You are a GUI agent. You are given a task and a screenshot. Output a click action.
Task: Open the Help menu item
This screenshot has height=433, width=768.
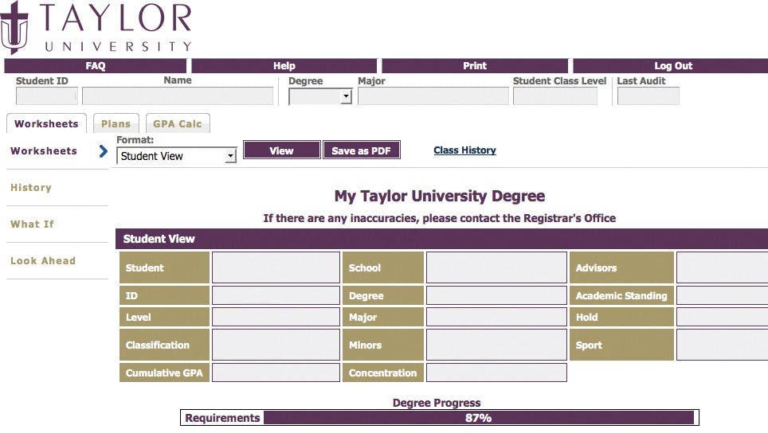(x=284, y=66)
